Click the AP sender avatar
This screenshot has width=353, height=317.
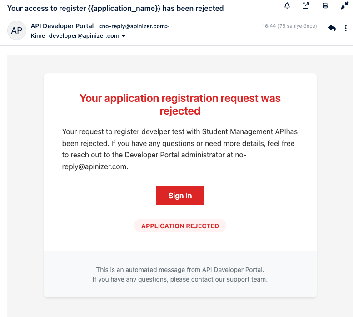click(x=17, y=30)
